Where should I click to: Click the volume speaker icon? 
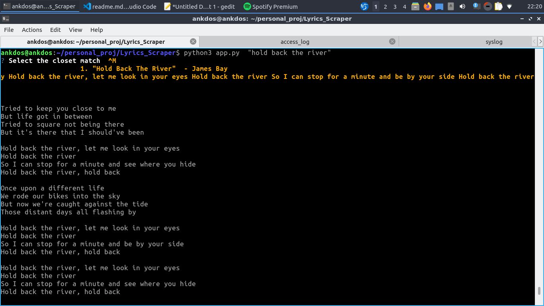(x=462, y=6)
